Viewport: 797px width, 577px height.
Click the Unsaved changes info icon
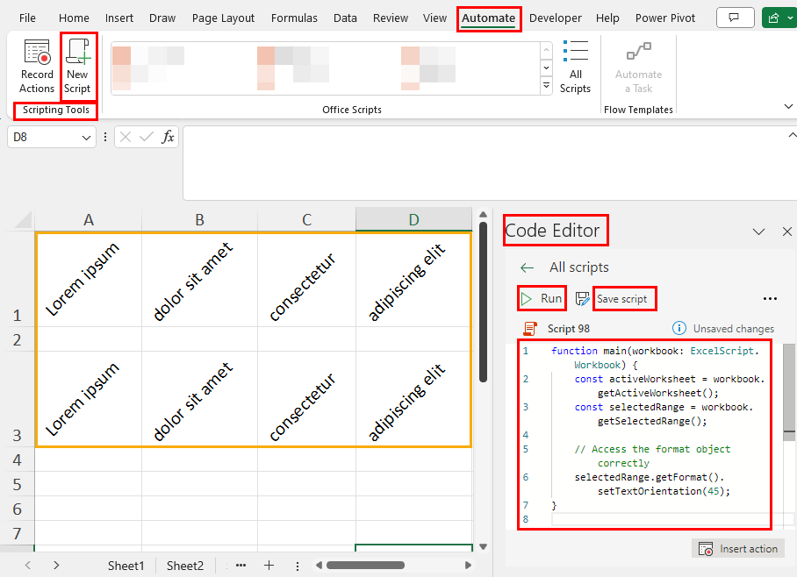(679, 329)
